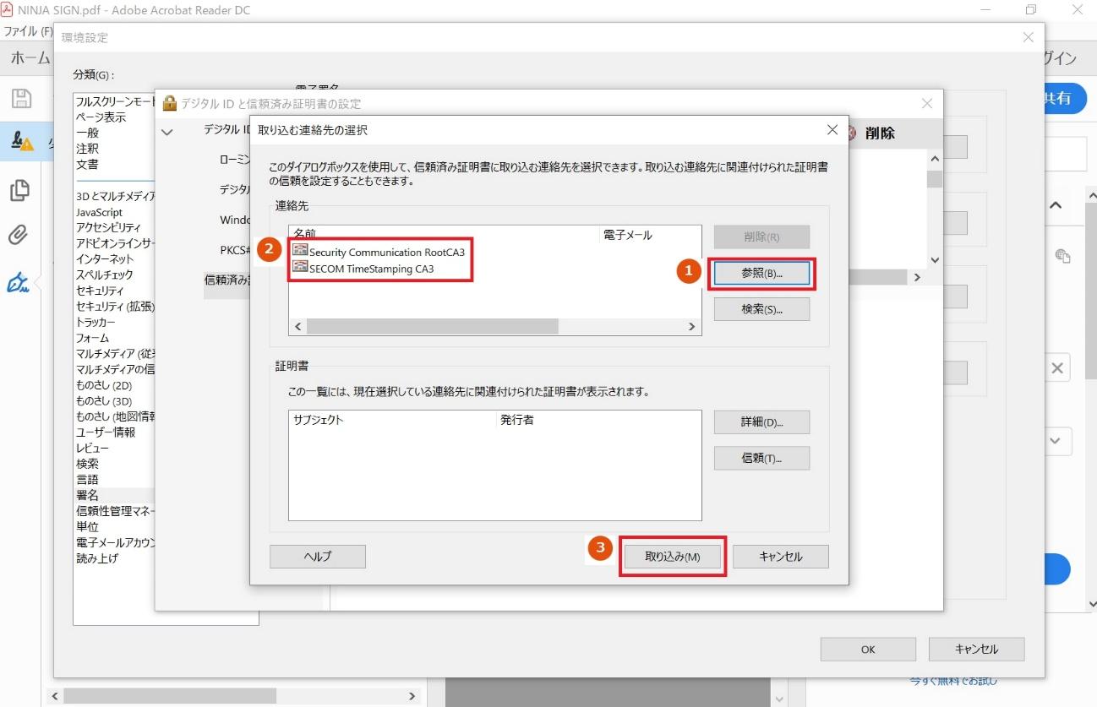Open the fountain pen signatures icon in Acrobat sidebar
Image resolution: width=1097 pixels, height=707 pixels.
pos(19,283)
